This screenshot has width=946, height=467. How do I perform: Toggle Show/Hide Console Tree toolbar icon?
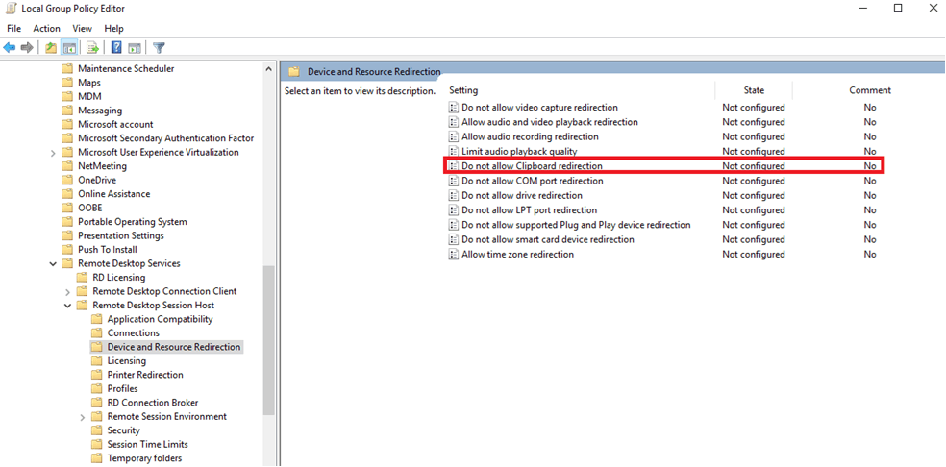pyautogui.click(x=69, y=48)
